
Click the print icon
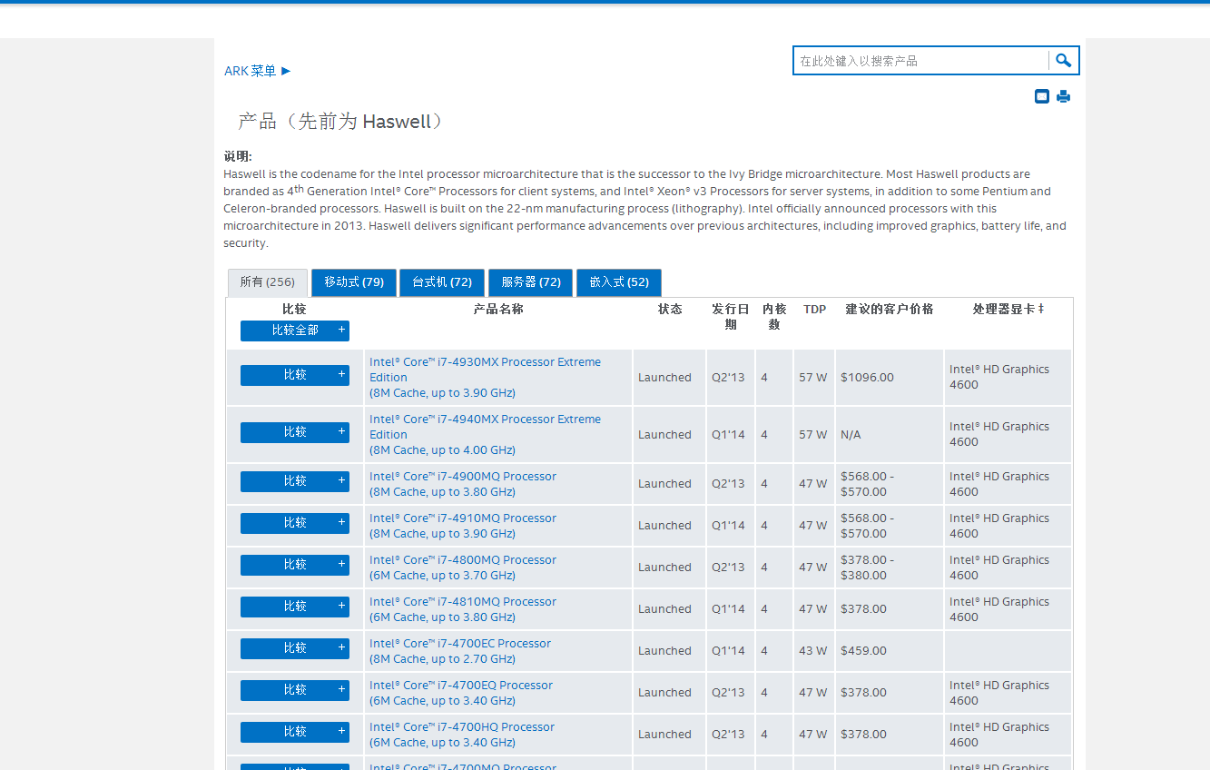click(1063, 96)
